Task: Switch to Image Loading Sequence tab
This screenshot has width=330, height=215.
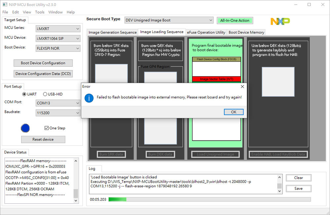Action: coord(162,32)
